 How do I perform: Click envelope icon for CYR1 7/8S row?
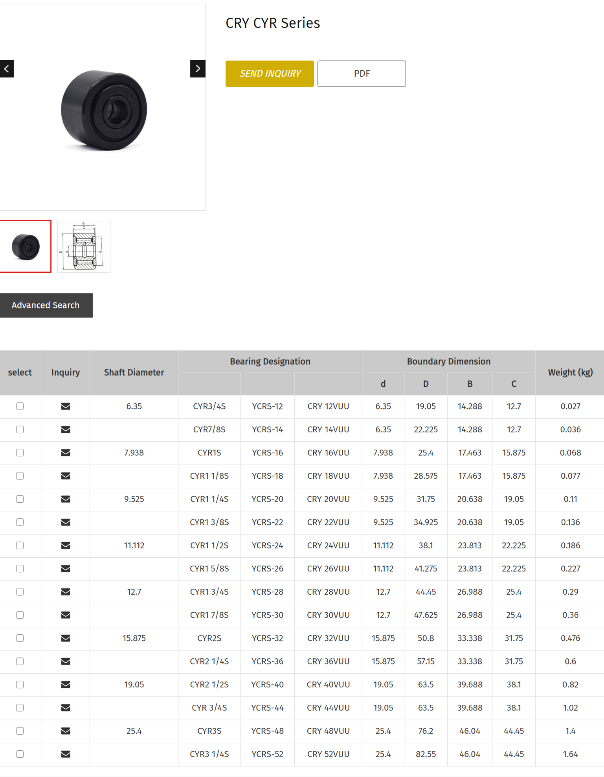click(66, 615)
